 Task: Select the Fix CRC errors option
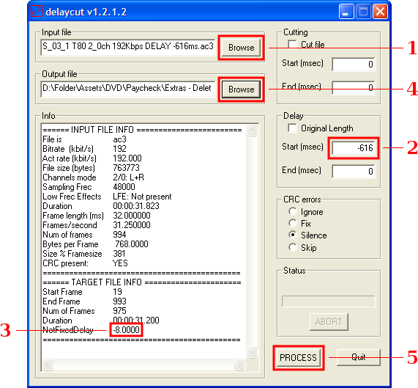(x=292, y=223)
